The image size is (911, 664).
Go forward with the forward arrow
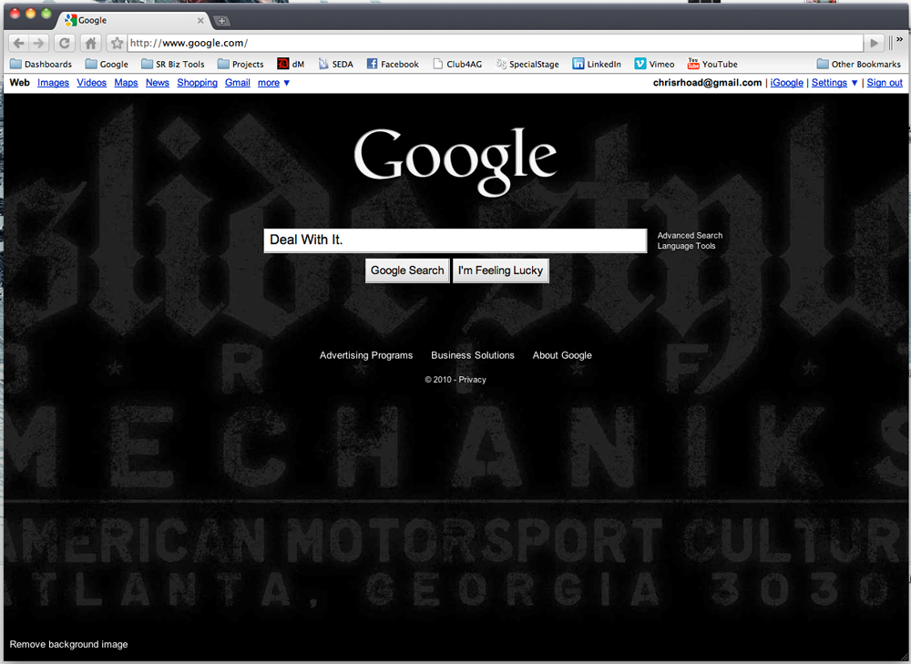point(38,43)
